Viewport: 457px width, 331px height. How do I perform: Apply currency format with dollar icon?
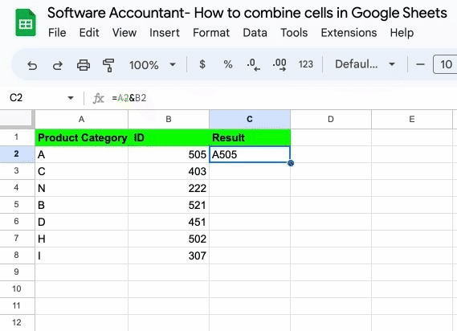pyautogui.click(x=202, y=64)
